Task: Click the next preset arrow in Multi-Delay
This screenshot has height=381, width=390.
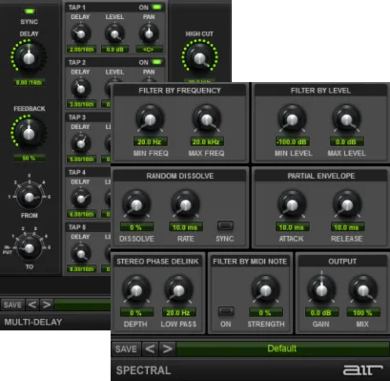Action: [47, 305]
